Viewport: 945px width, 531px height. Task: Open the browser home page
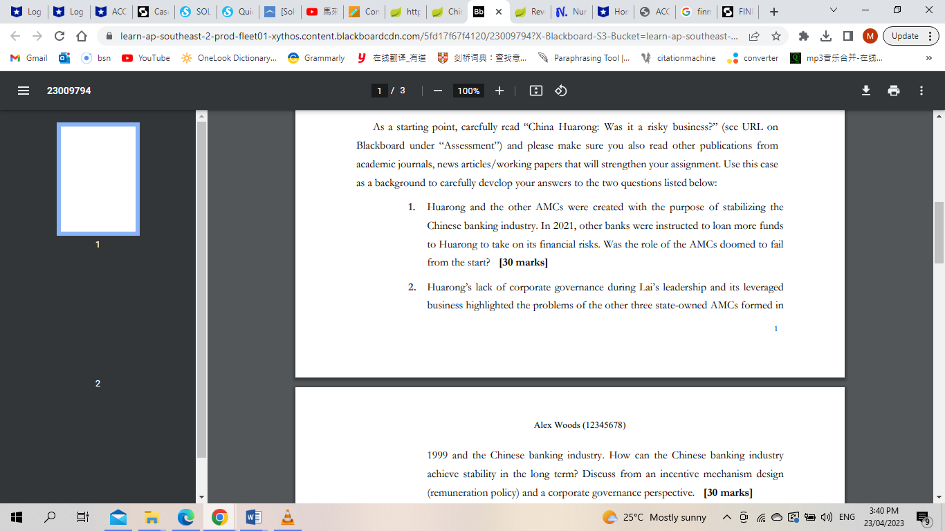pyautogui.click(x=82, y=36)
